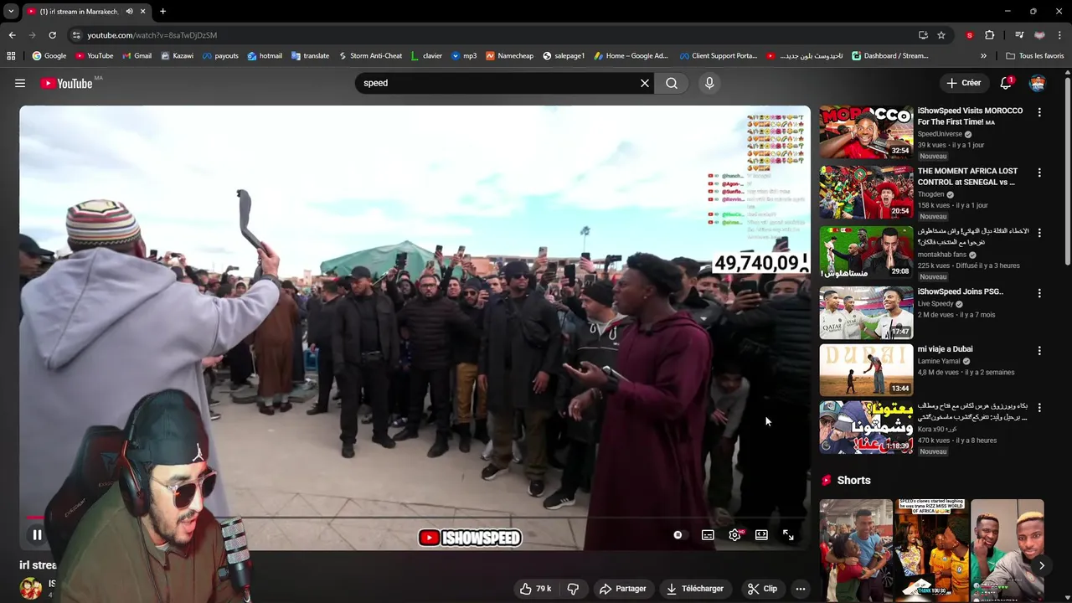Bookmark this page with the star icon
This screenshot has height=603, width=1072.
[x=941, y=35]
